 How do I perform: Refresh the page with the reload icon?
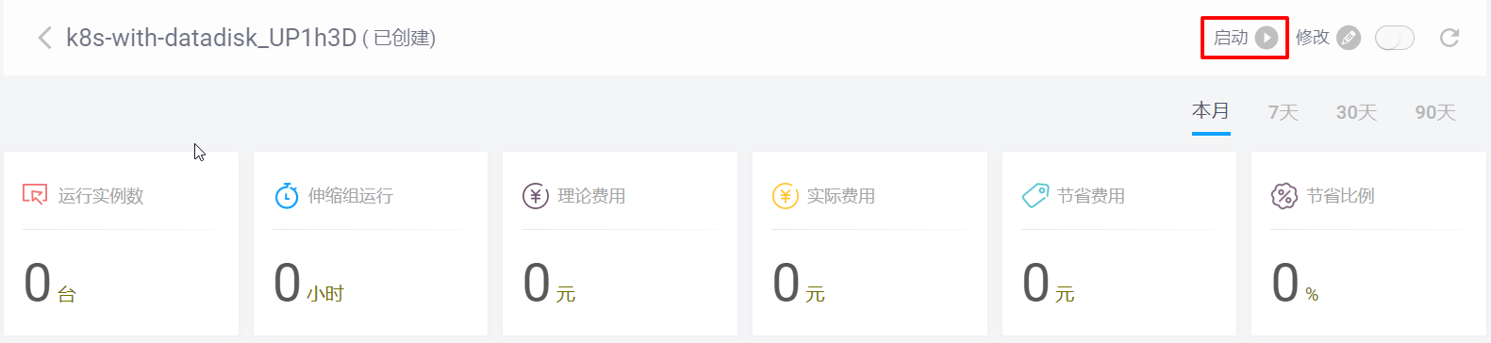pyautogui.click(x=1450, y=38)
